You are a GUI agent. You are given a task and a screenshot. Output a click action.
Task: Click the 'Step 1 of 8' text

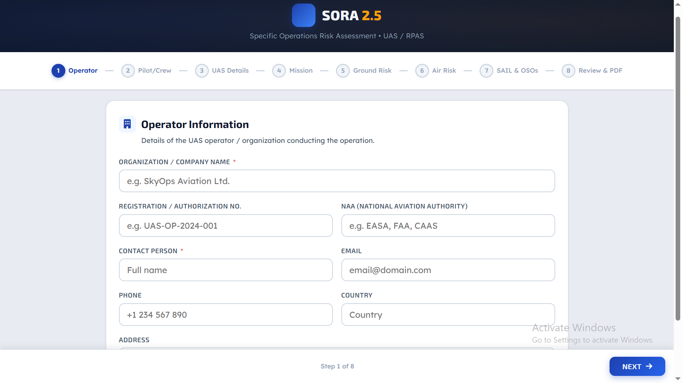(x=337, y=366)
